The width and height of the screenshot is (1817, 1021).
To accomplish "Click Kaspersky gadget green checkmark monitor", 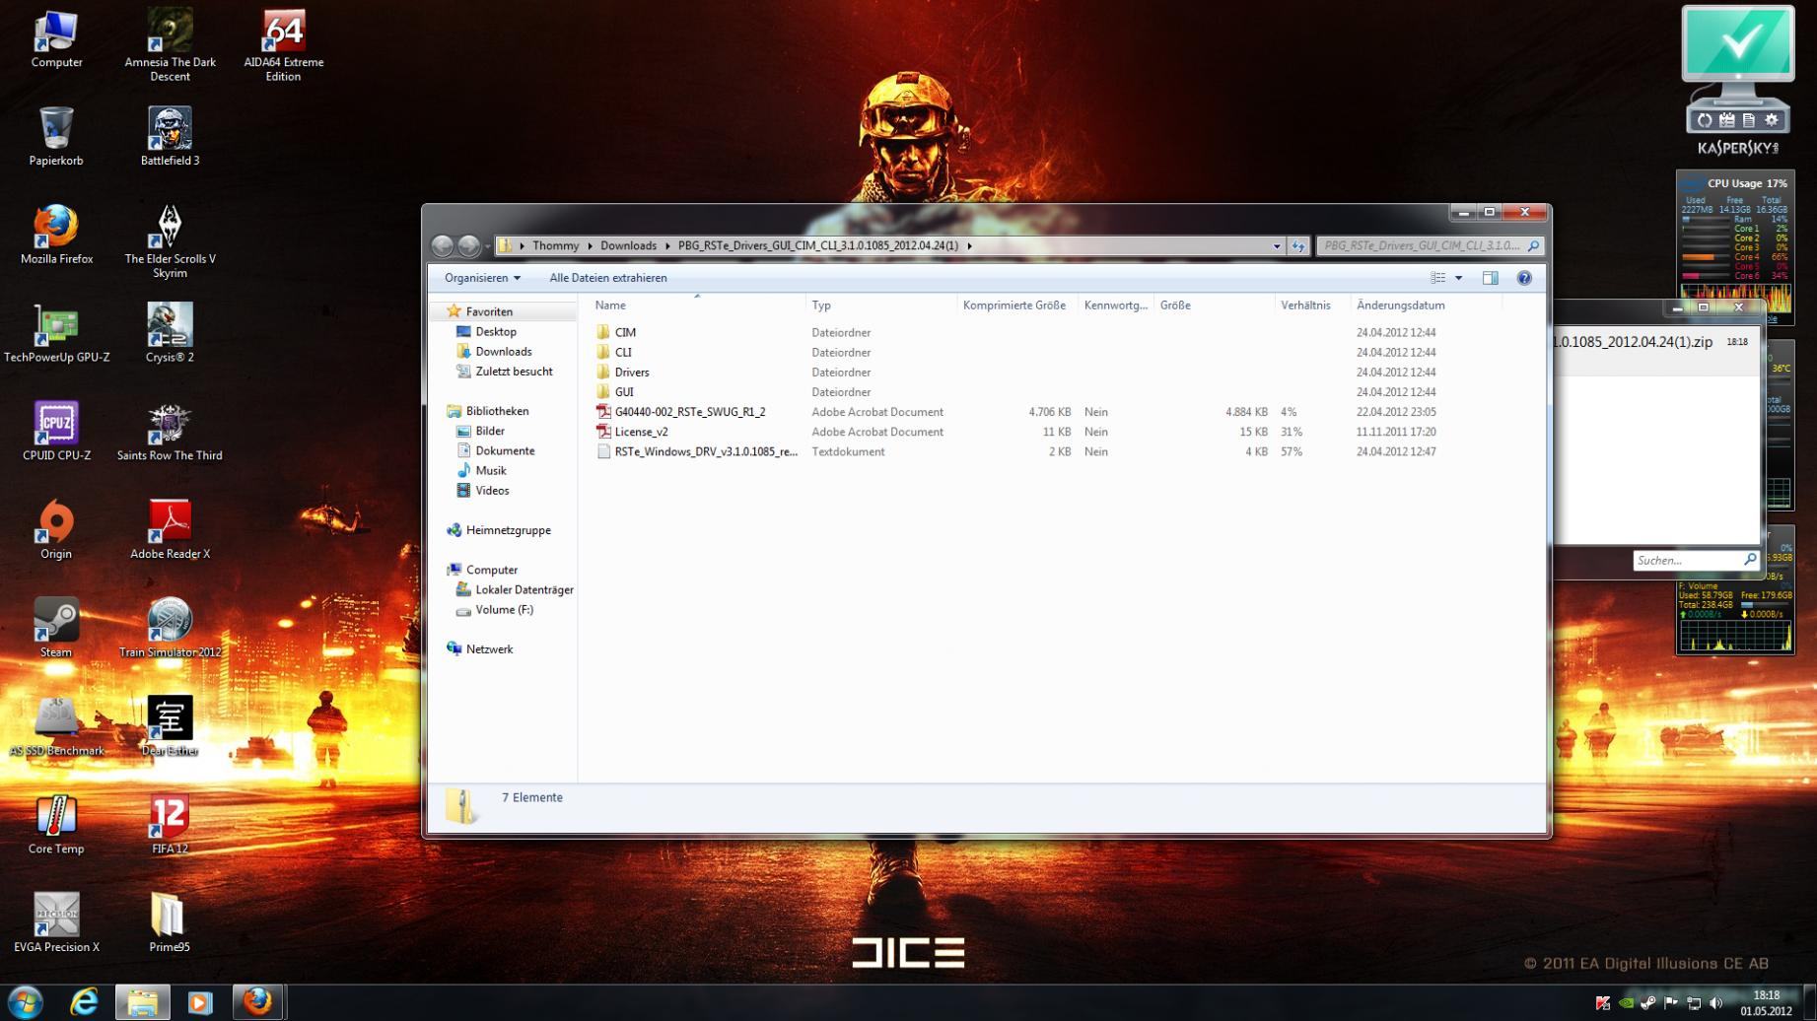I will coord(1737,45).
